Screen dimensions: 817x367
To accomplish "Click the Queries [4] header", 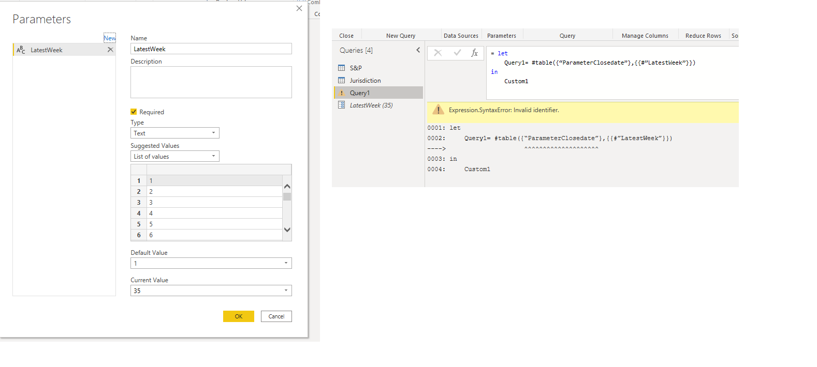I will point(356,50).
